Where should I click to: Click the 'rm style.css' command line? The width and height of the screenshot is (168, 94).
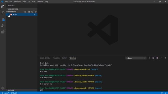[x=46, y=78]
